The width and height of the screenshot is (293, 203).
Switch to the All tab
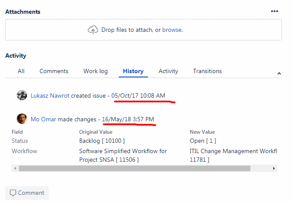coord(21,71)
